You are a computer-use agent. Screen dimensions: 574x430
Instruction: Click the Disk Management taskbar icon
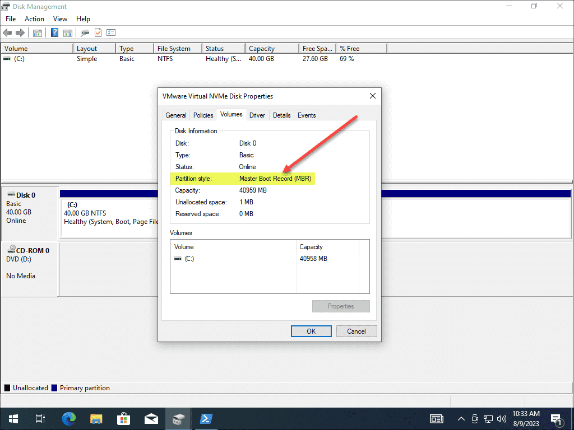pyautogui.click(x=178, y=419)
